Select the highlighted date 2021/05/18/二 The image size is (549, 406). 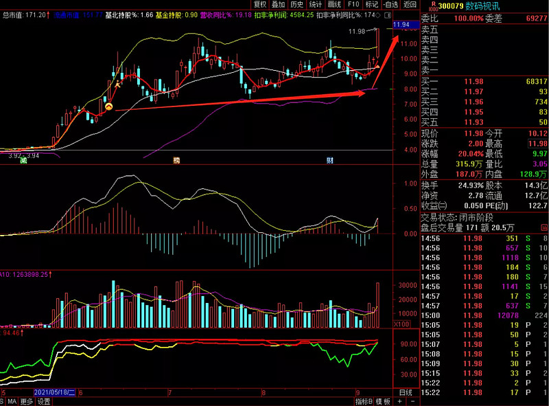coord(54,393)
